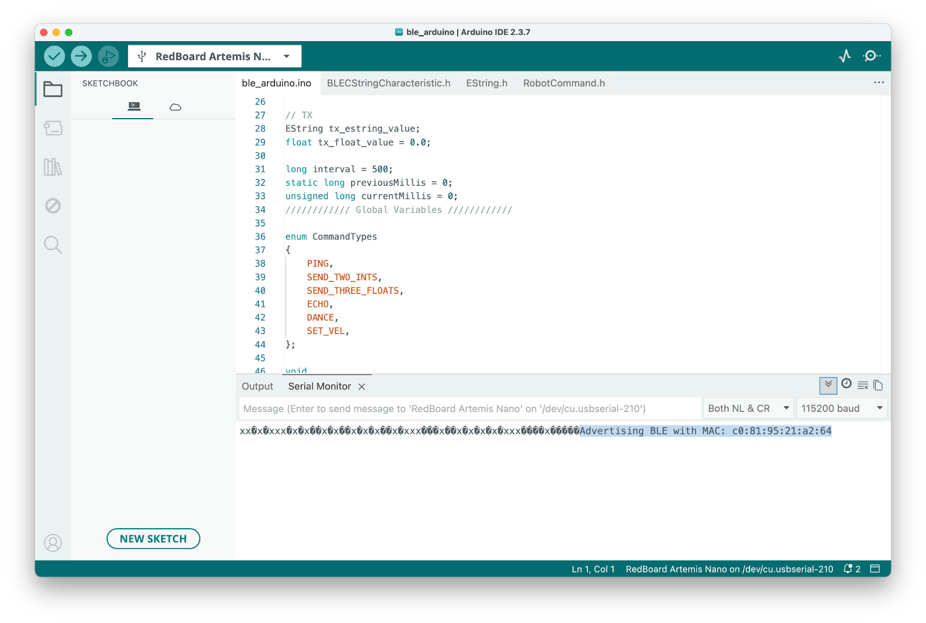Start debugging with the debug icon
The image size is (926, 623).
click(x=108, y=56)
